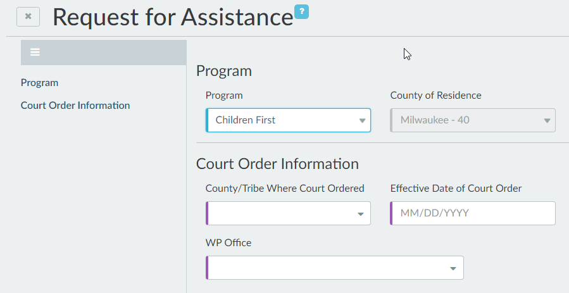This screenshot has width=569, height=293.
Task: Click the Request for Assistance page title
Action: click(x=173, y=18)
